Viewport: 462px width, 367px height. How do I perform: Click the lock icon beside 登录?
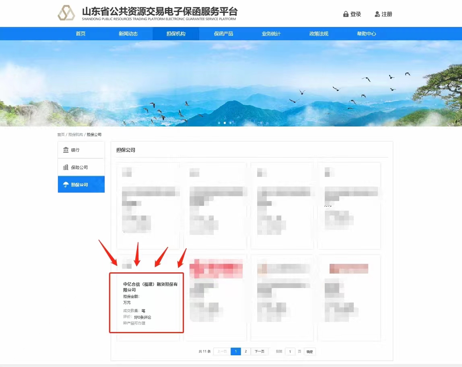click(345, 14)
